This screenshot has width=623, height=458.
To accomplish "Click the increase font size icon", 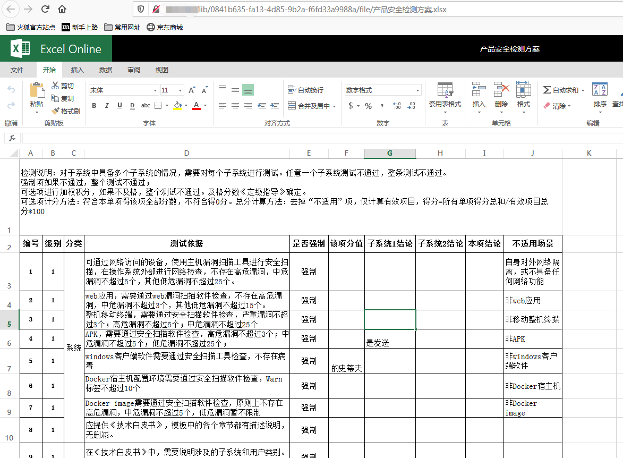I will coord(192,90).
